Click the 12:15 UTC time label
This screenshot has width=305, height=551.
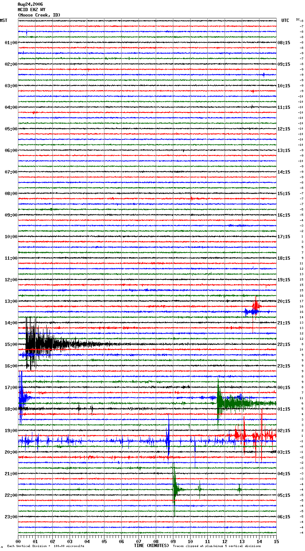point(284,129)
